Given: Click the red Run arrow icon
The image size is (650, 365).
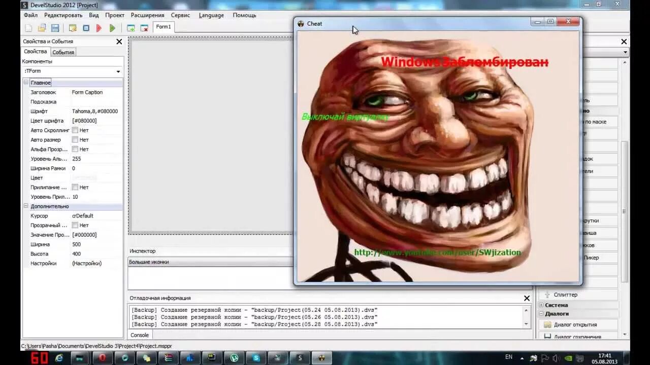Looking at the screenshot, I should 100,28.
